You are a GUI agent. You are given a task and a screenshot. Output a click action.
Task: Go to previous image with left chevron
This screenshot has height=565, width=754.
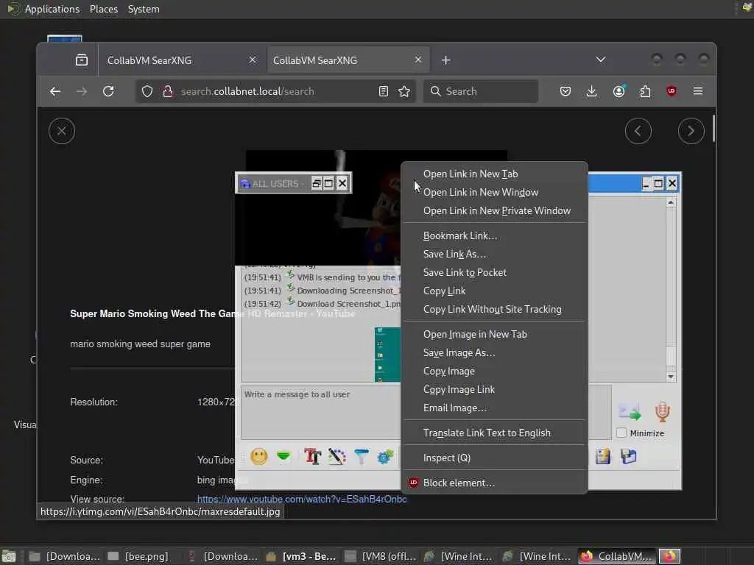pyautogui.click(x=638, y=131)
